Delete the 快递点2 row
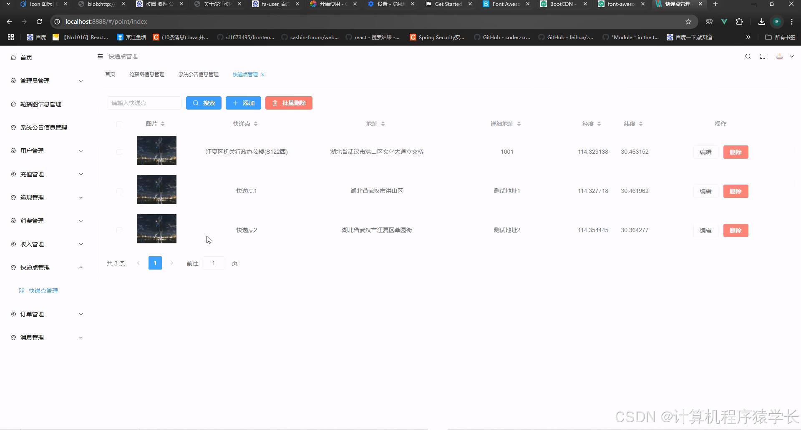Screen dimensions: 801x430 pyautogui.click(x=736, y=230)
